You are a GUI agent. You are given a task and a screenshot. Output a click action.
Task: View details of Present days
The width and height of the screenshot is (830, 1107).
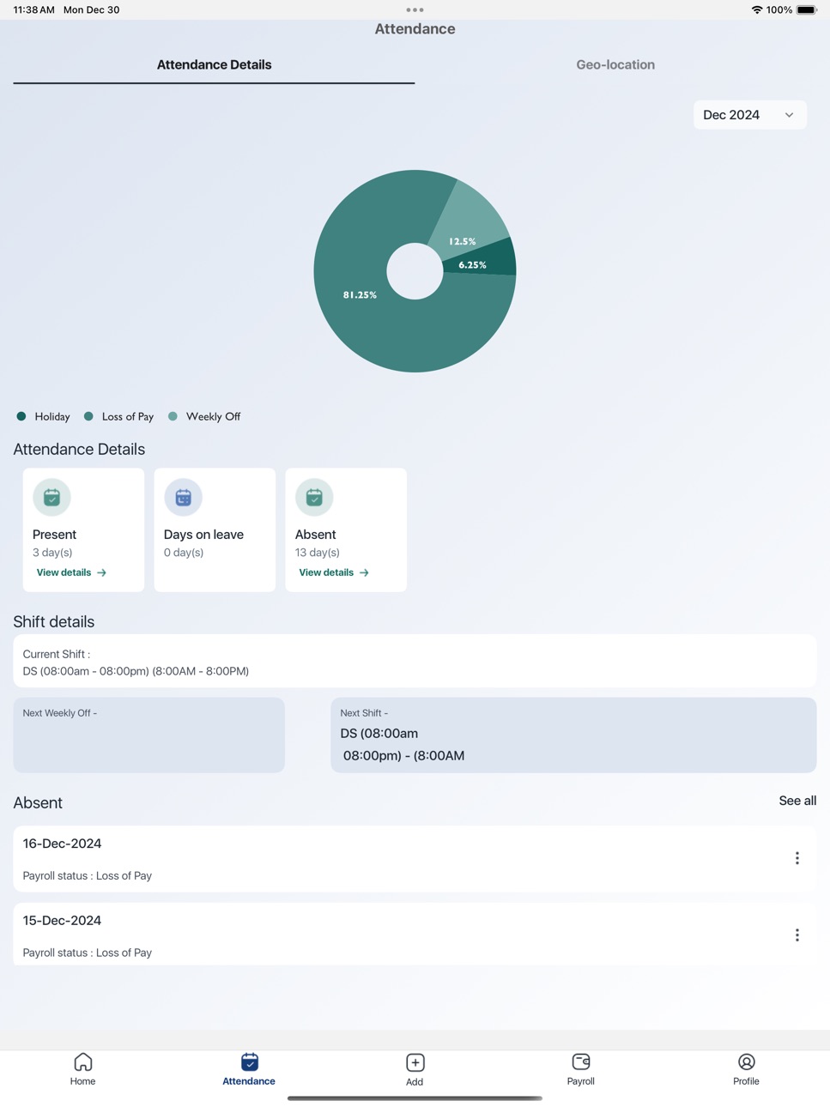pyautogui.click(x=71, y=572)
